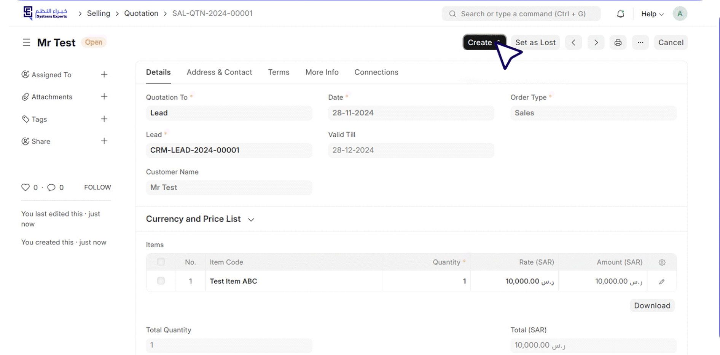Click Set as Lost button
Image resolution: width=720 pixels, height=355 pixels.
(x=535, y=43)
